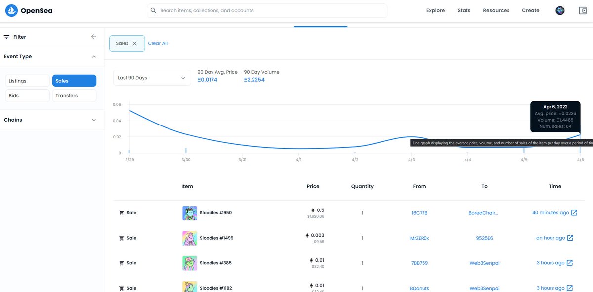Click the Sloodles #1182 item name
593x292 pixels.
tap(216, 288)
